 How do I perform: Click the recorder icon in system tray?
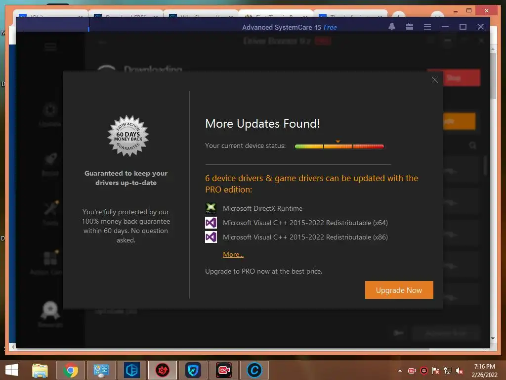pyautogui.click(x=412, y=371)
